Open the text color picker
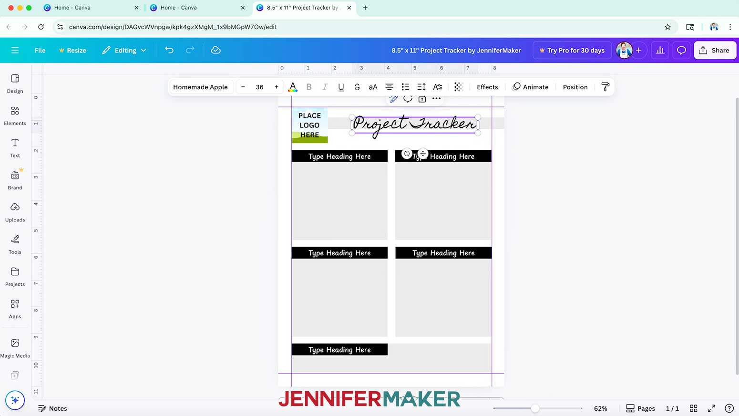Image resolution: width=739 pixels, height=416 pixels. [x=293, y=87]
